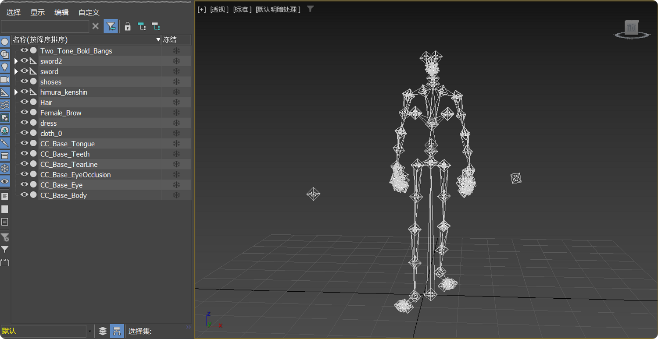The height and width of the screenshot is (339, 658).
Task: Click the 选择集: label
Action: tap(140, 332)
